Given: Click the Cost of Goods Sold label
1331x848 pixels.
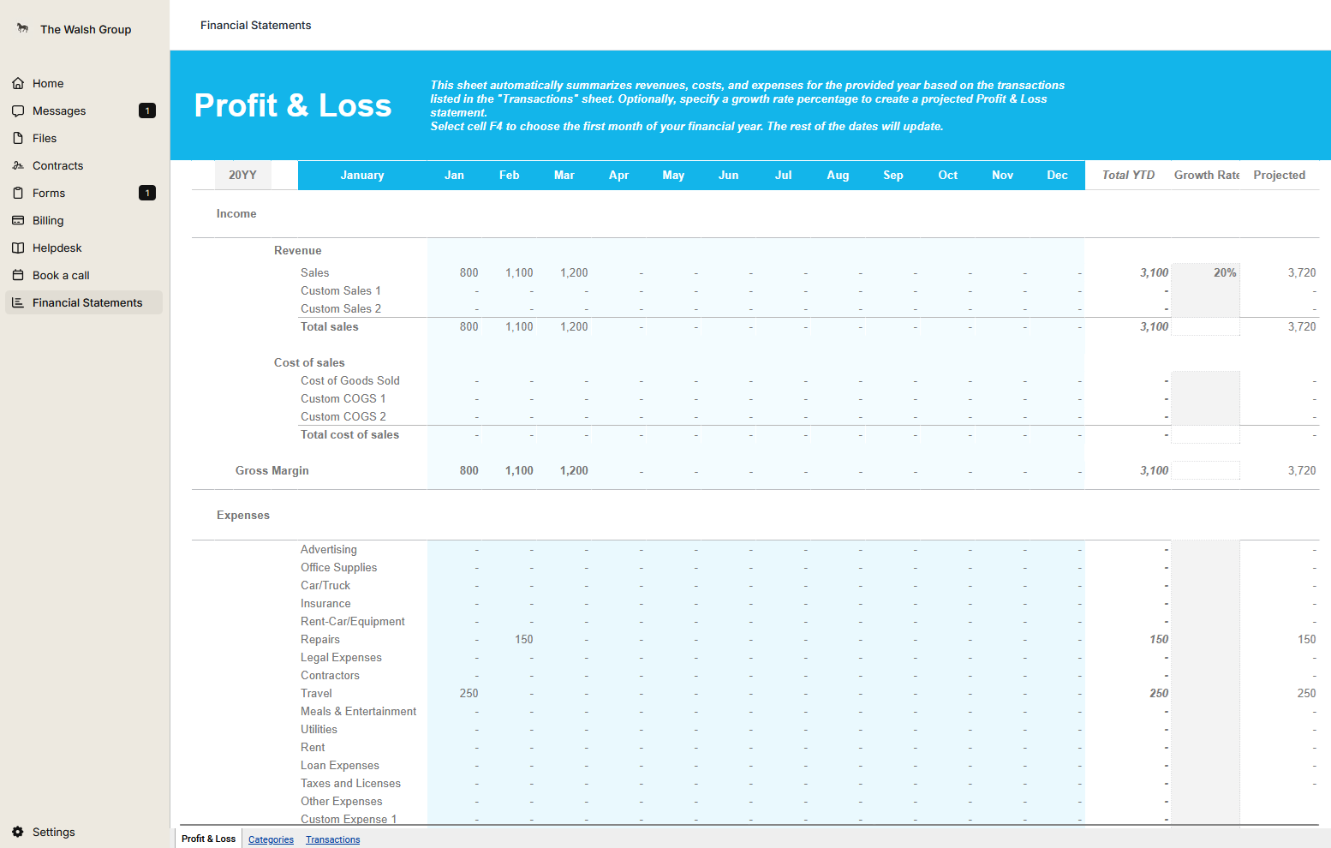Looking at the screenshot, I should [x=350, y=380].
